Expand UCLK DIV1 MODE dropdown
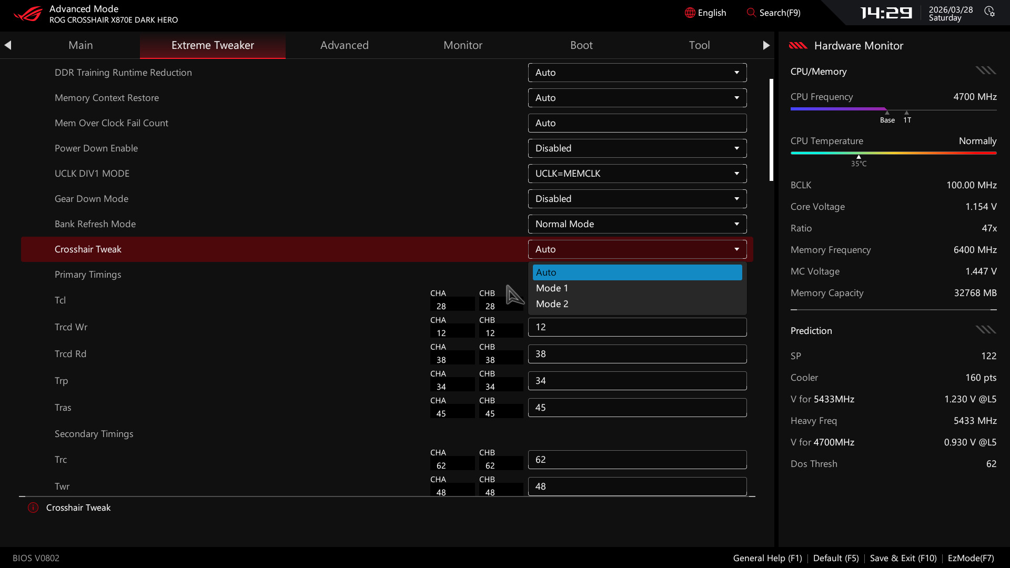This screenshot has height=568, width=1010. (637, 174)
